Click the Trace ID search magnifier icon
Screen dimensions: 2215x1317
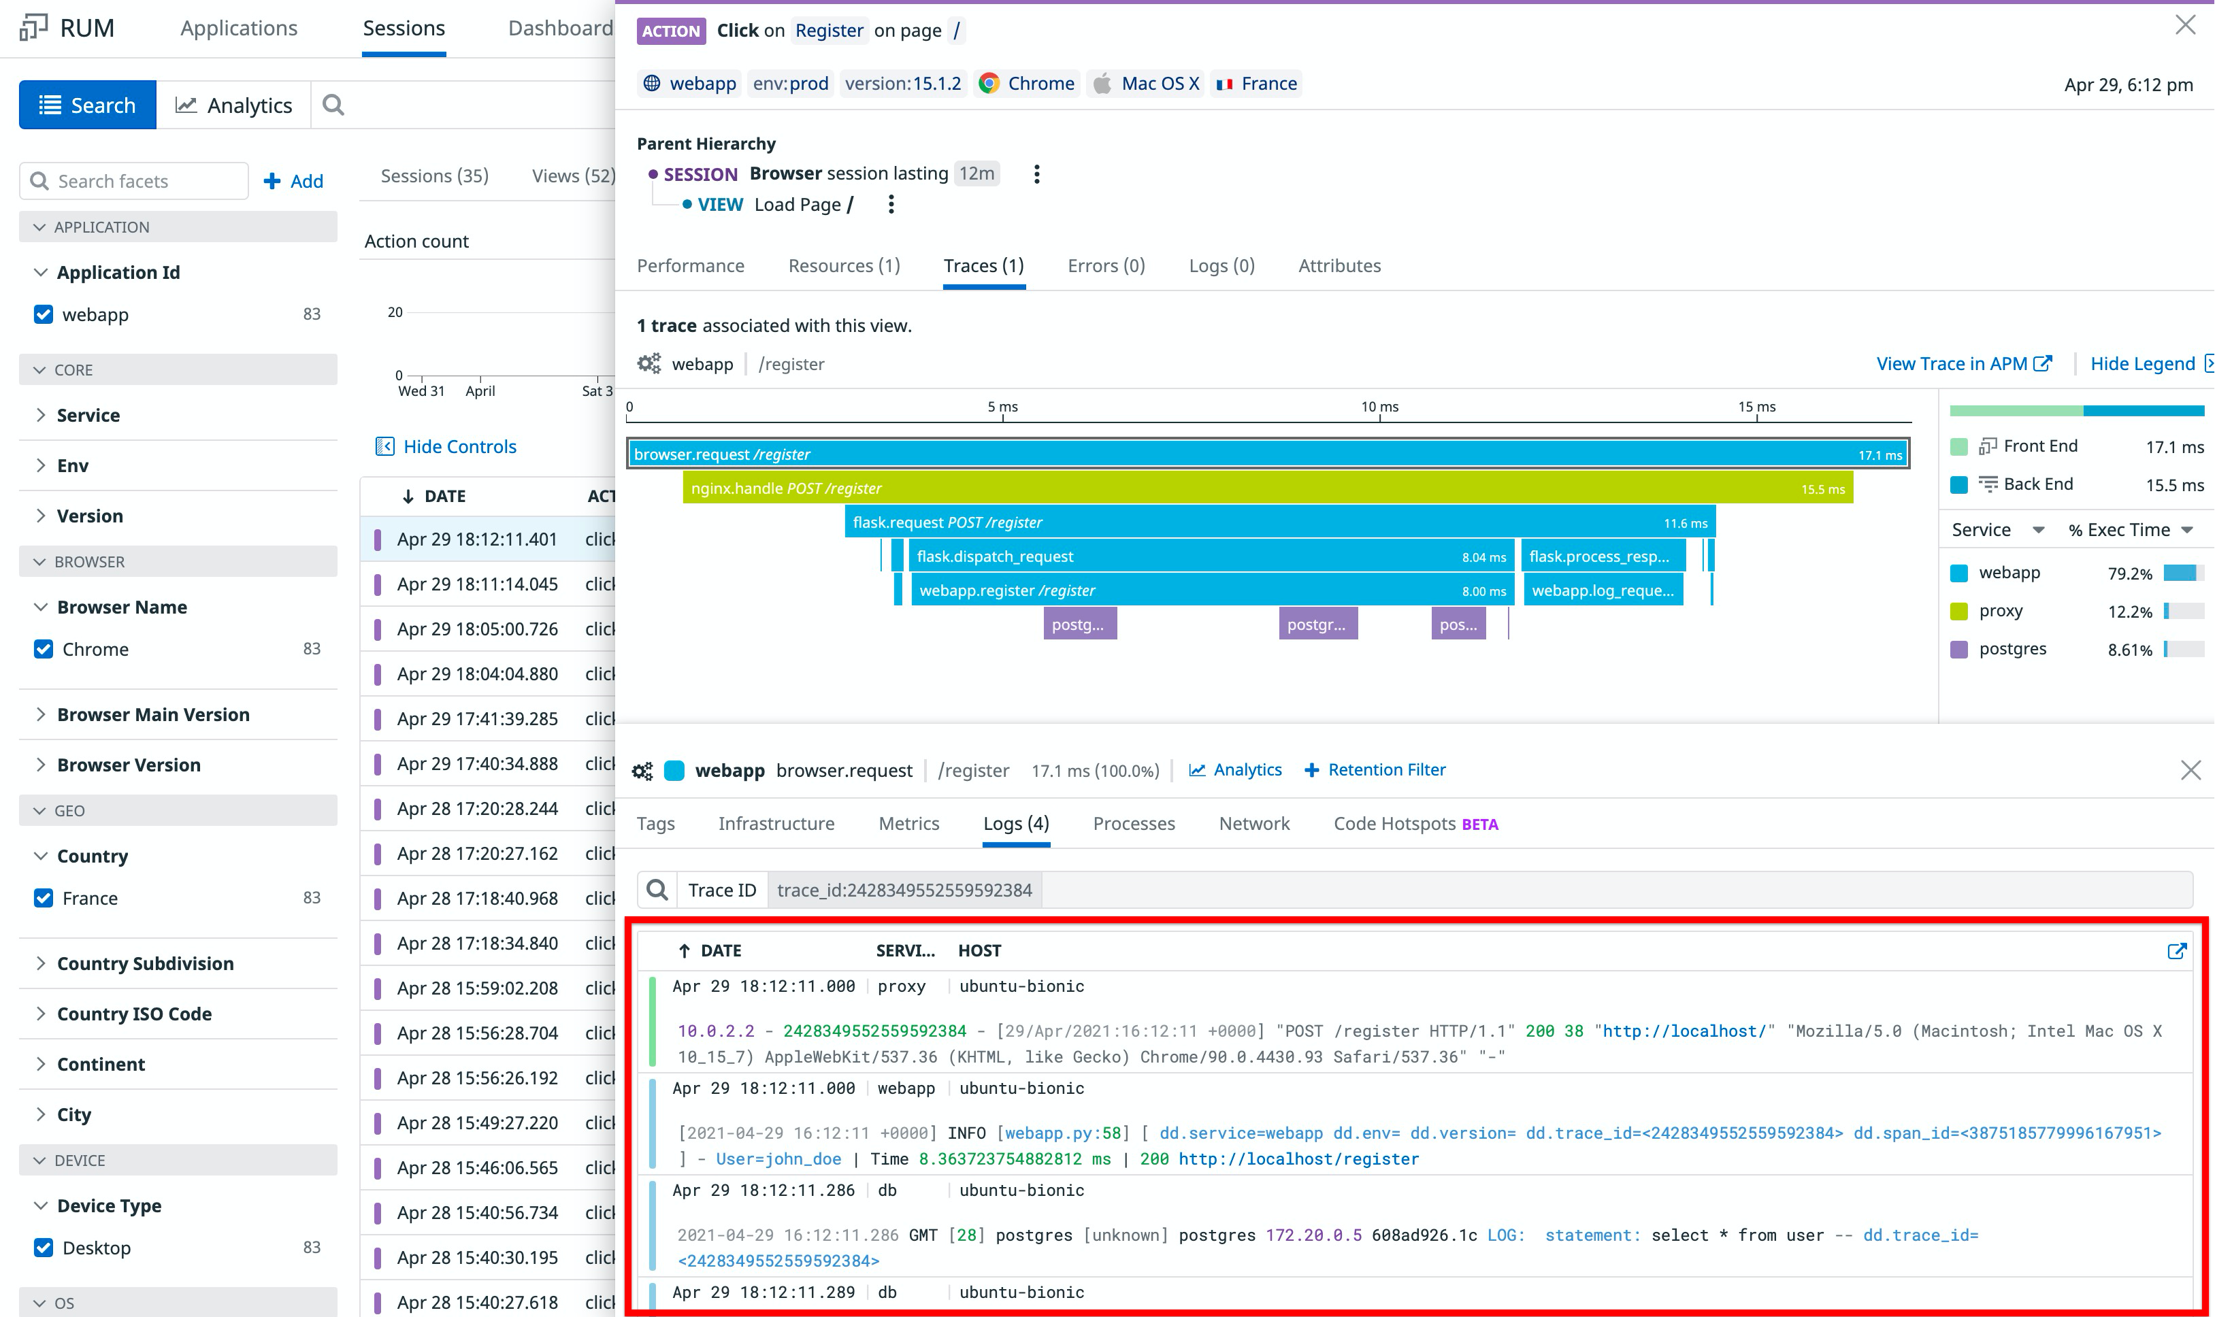click(657, 890)
